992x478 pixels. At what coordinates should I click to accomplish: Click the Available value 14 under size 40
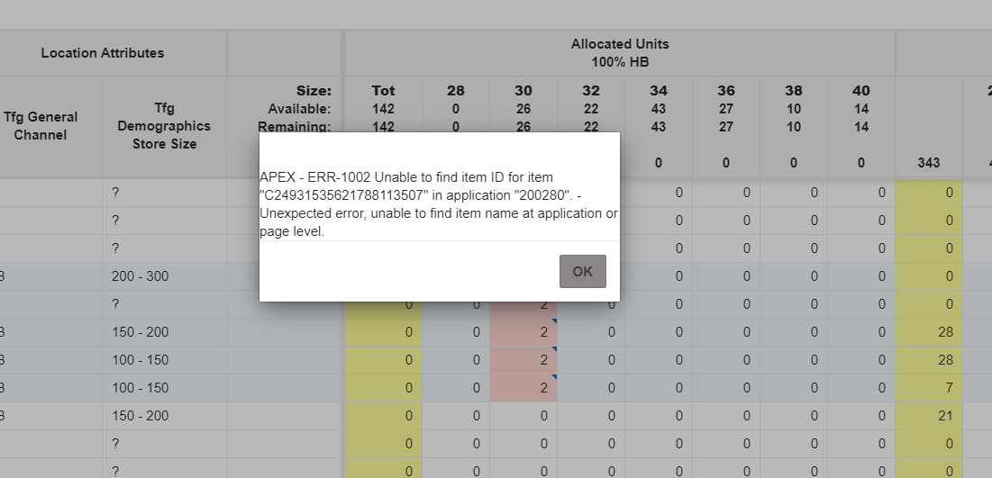[861, 109]
